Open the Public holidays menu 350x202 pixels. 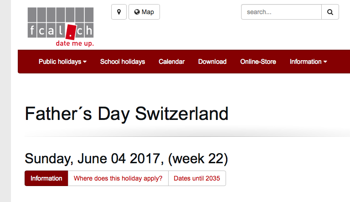[62, 62]
